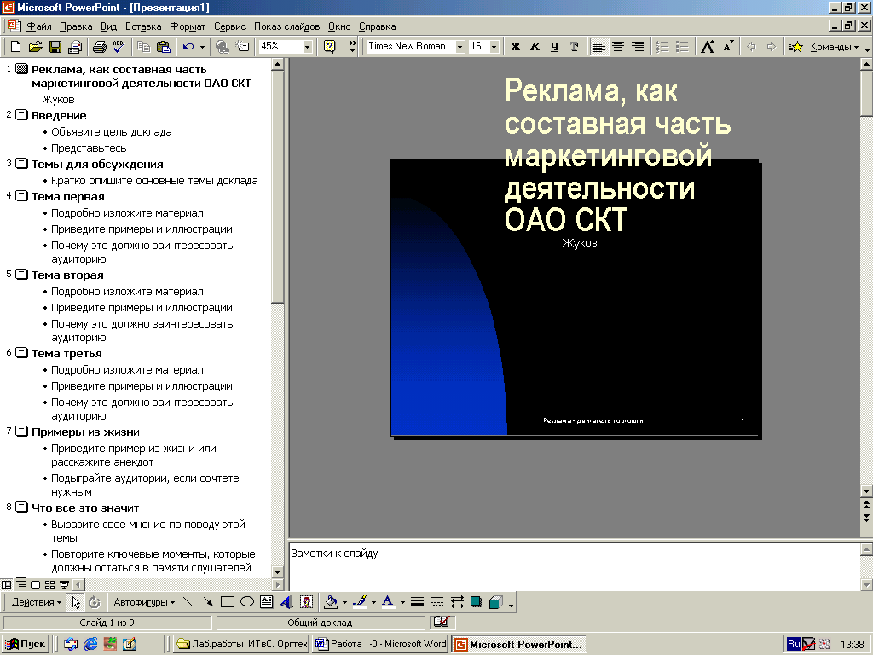Open the fill color dropdown arrow
This screenshot has height=655, width=873.
tap(344, 602)
